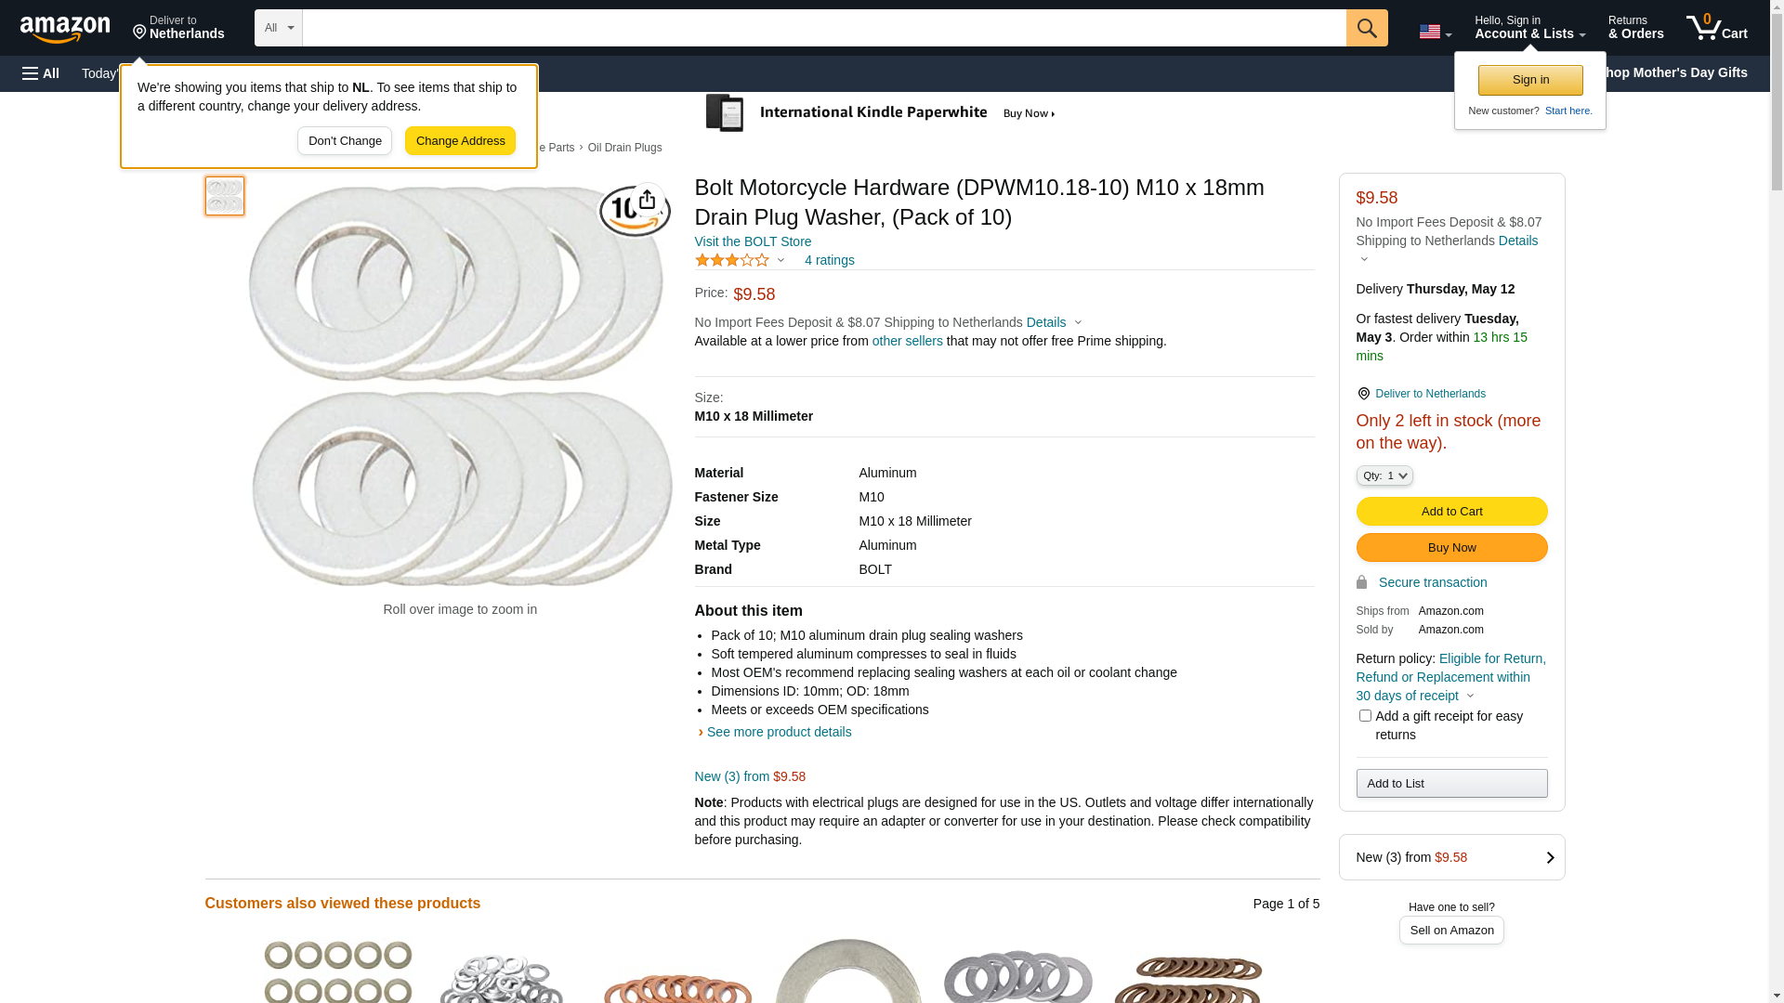This screenshot has width=1784, height=1003.
Task: Open the search category All dropdown
Action: 278,28
